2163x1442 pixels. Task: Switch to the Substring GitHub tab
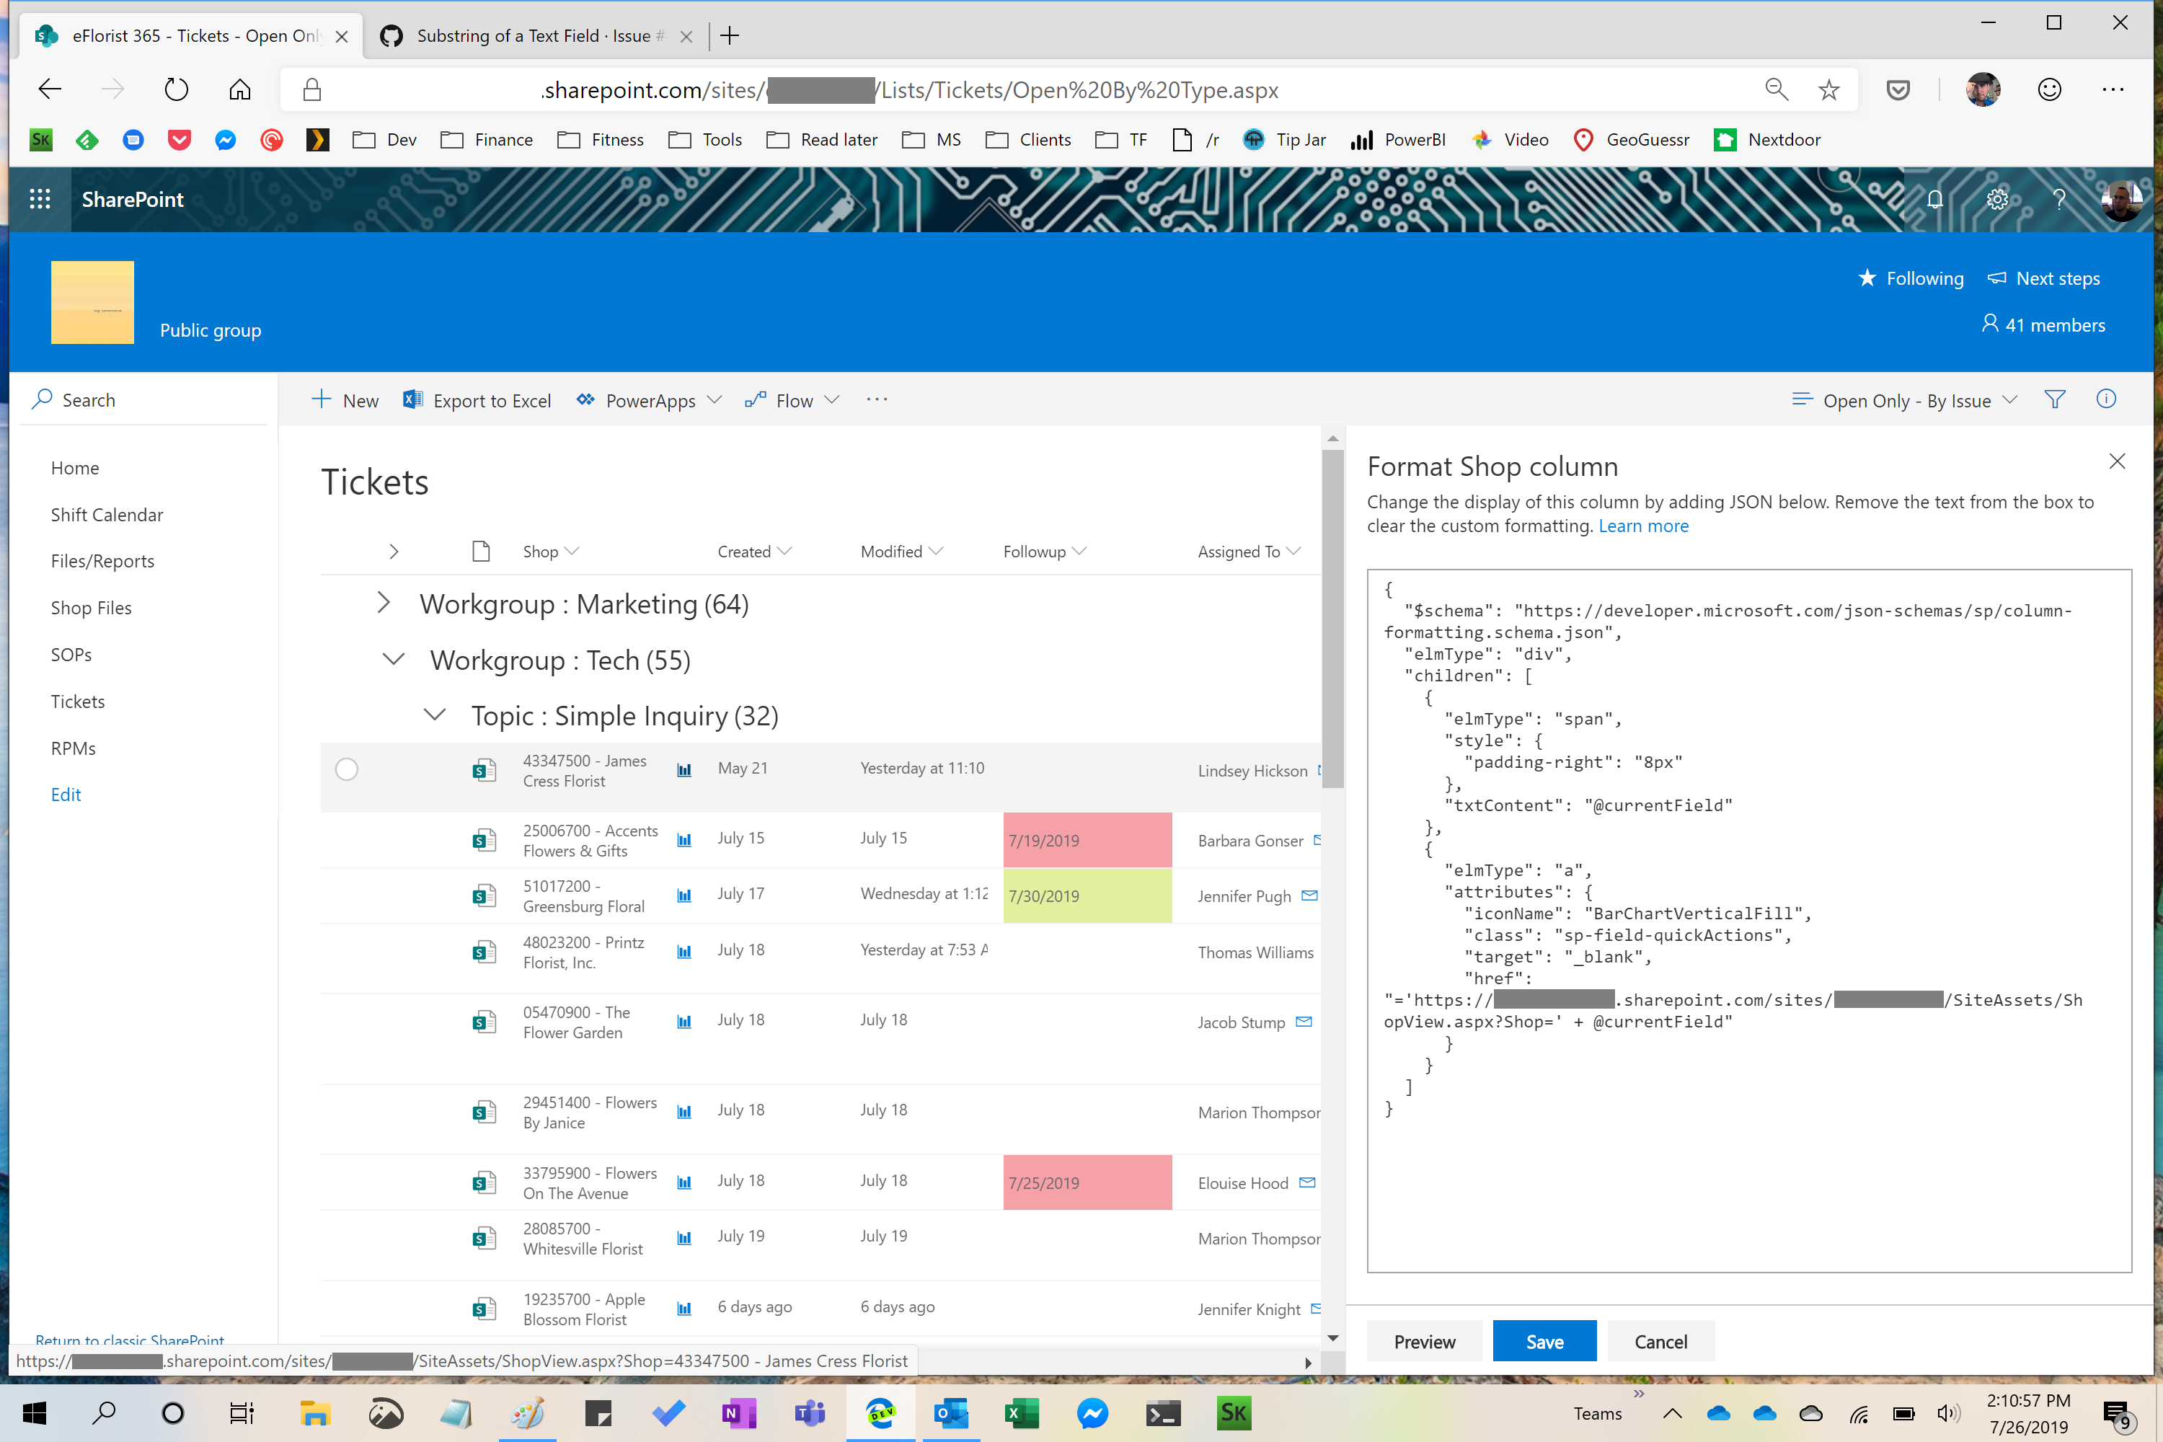click(x=534, y=36)
